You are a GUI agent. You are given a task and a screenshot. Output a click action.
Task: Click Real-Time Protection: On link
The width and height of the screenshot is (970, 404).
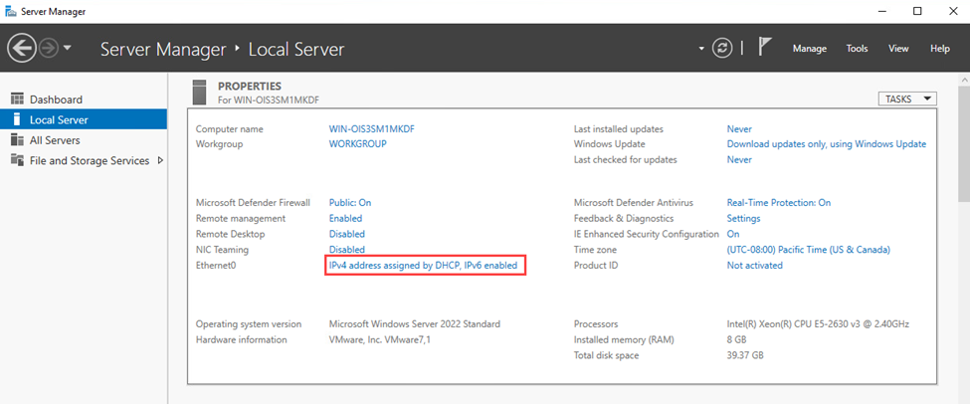(x=779, y=202)
